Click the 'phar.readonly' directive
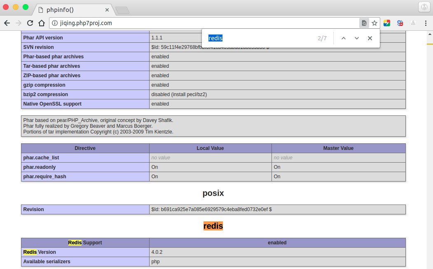Screen dimensions: 433x269 [40, 167]
